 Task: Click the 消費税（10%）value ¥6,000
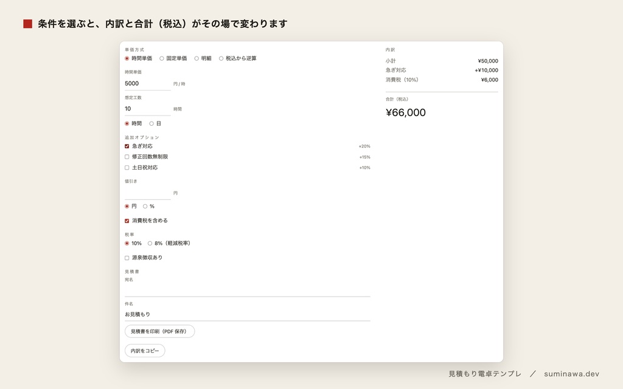click(490, 80)
